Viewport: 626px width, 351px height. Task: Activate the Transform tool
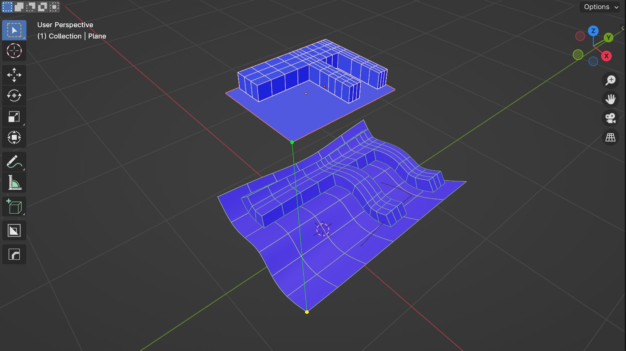coord(14,137)
